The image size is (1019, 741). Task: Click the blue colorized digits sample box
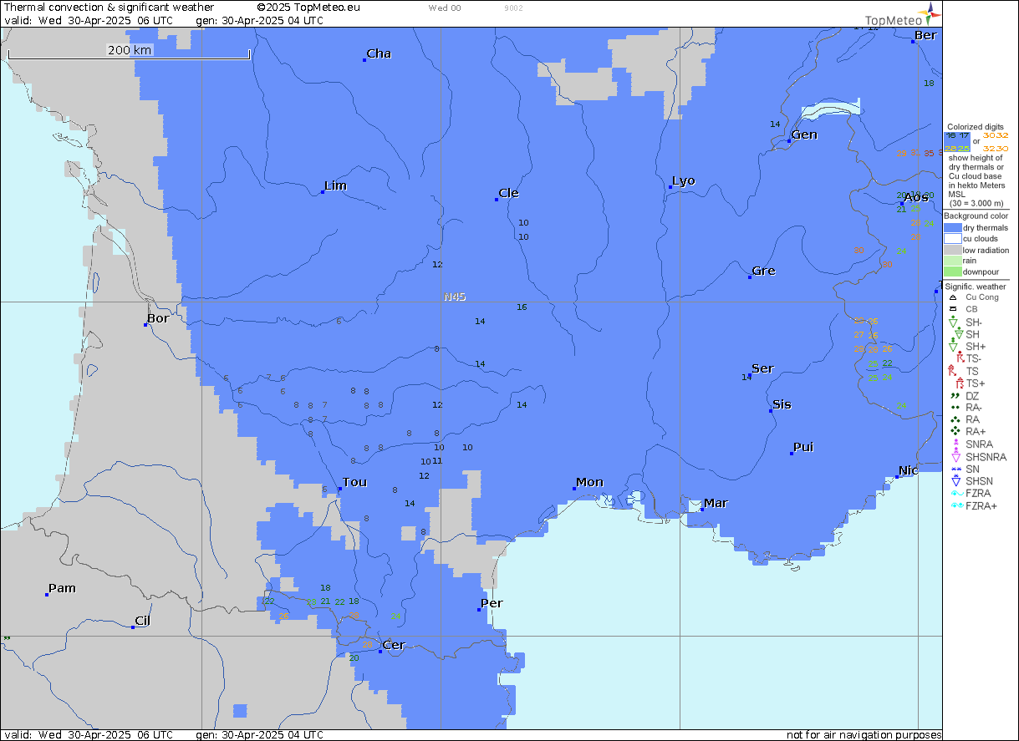(957, 141)
